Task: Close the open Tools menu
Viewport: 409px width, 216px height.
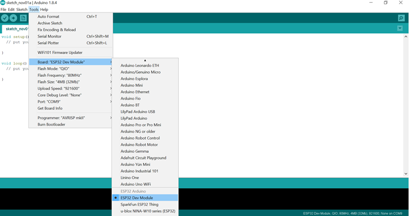Action: click(34, 9)
